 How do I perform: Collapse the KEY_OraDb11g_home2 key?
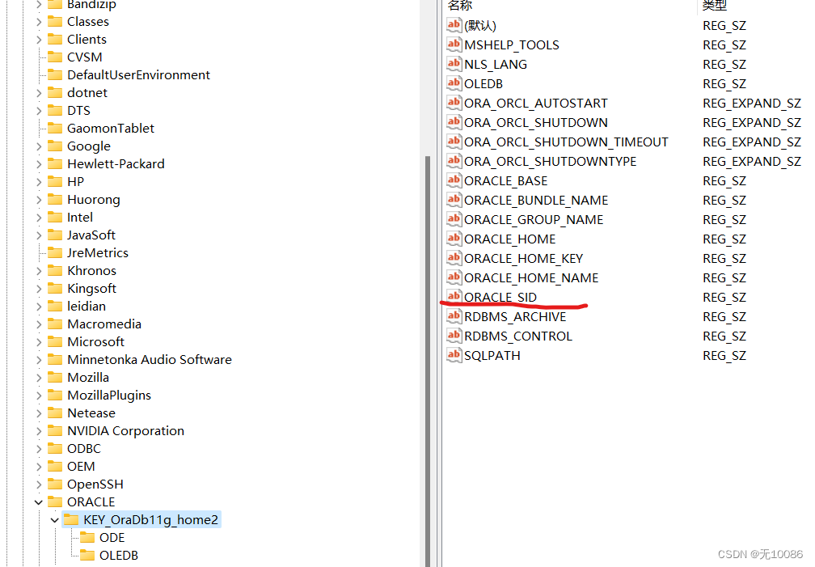pyautogui.click(x=55, y=519)
